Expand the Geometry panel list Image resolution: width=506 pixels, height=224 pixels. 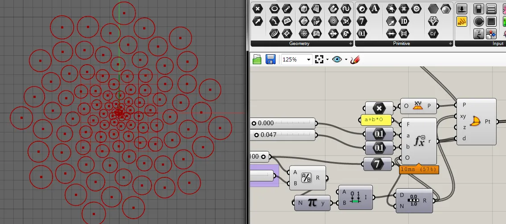[x=351, y=44]
